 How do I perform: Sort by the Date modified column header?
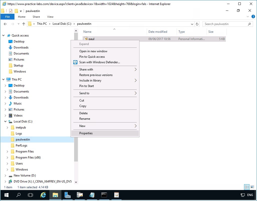coord(158,32)
